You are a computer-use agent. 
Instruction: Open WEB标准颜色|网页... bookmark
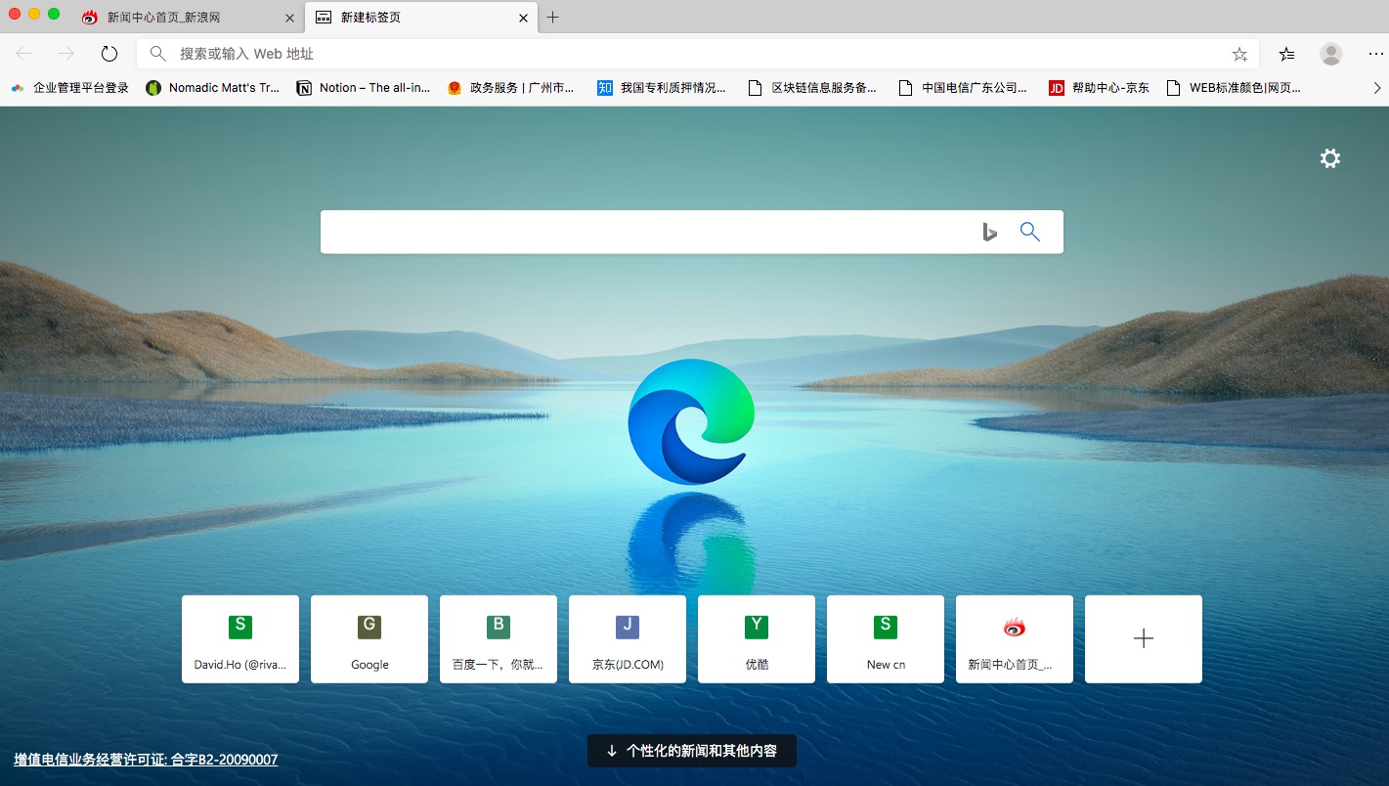tap(1234, 88)
